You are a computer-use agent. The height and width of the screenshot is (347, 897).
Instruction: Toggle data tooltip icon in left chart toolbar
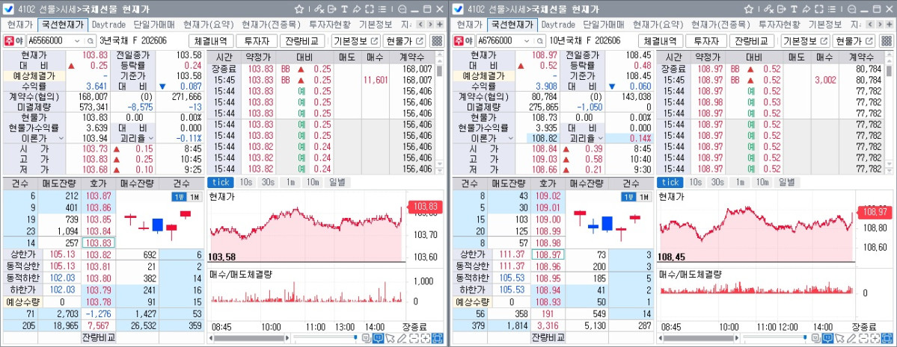(378, 339)
